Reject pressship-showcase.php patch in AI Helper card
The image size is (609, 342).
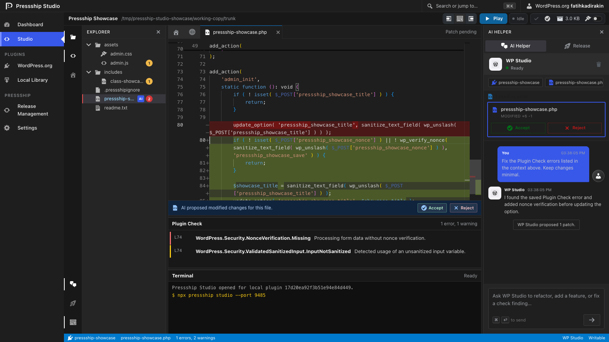coord(575,128)
